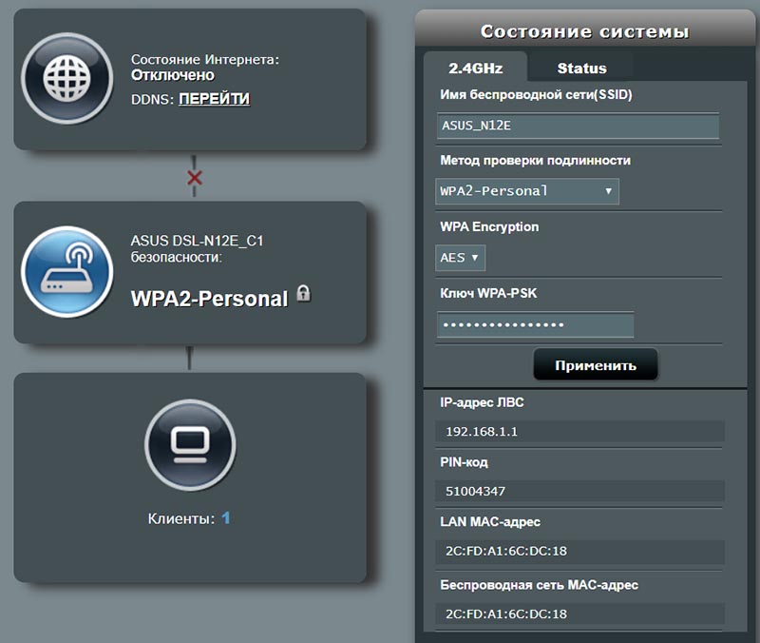
Task: Expand the WPA Encryption AES dropdown
Action: [460, 258]
